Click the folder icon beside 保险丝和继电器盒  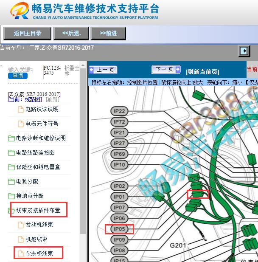click(11, 167)
